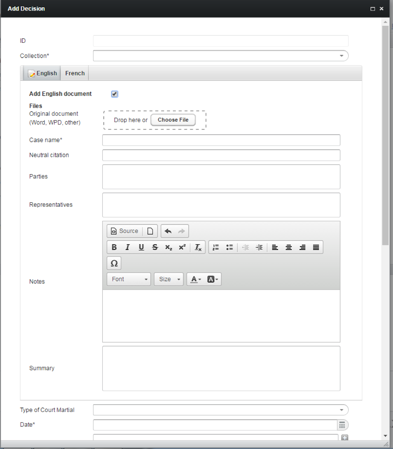Apply Strikethrough formatting
393x449 pixels.
point(155,247)
